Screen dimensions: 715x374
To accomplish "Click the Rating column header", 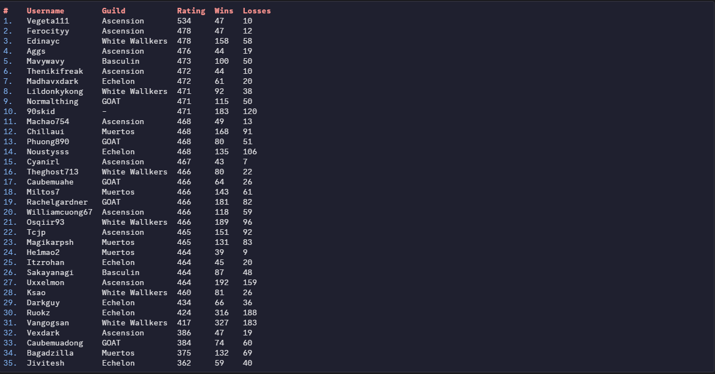I will tap(191, 11).
